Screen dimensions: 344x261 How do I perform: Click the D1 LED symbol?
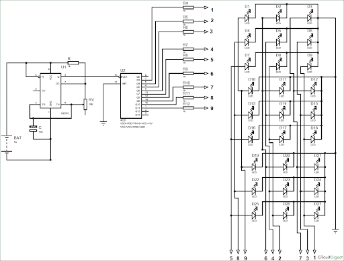point(247,17)
